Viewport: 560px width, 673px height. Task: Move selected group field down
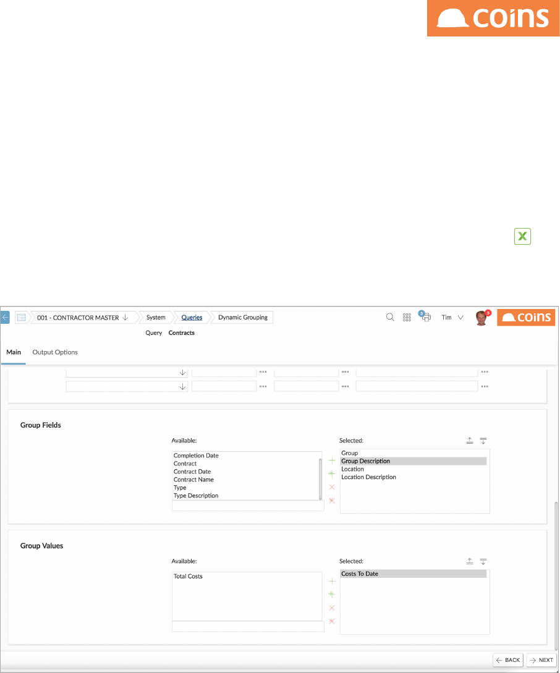483,441
